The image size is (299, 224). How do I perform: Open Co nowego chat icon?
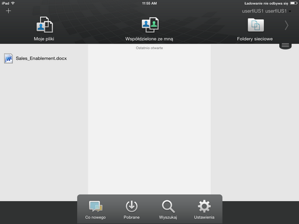click(96, 206)
